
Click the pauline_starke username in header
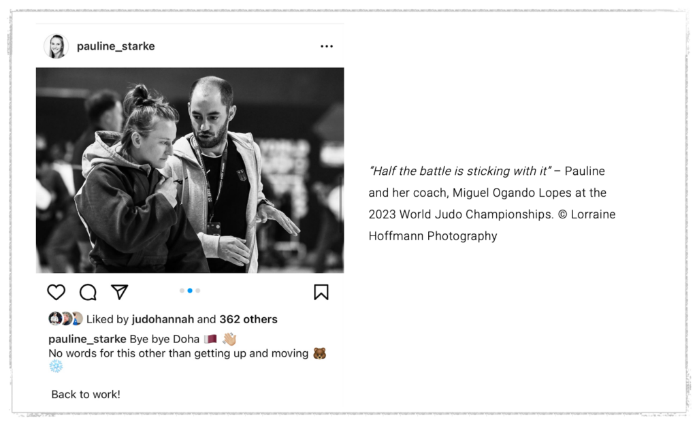[x=116, y=46]
